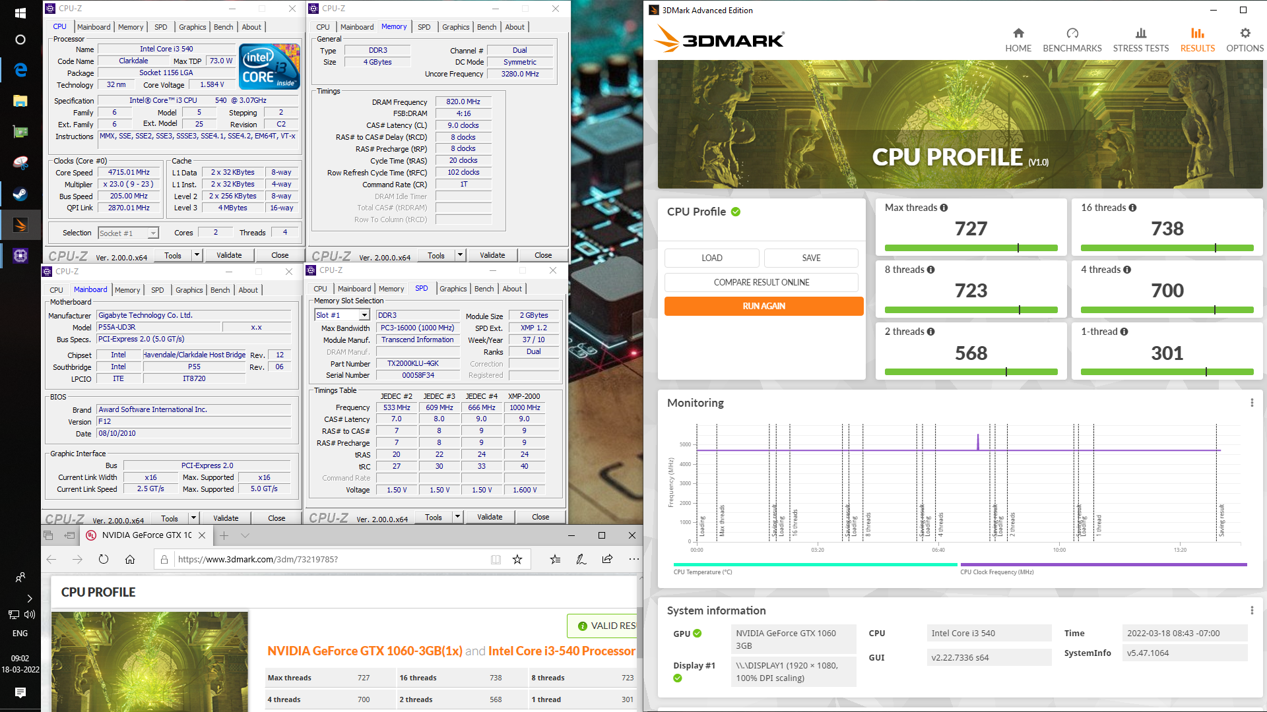1267x712 pixels.
Task: Open the Edge reading view icon
Action: pyautogui.click(x=496, y=559)
